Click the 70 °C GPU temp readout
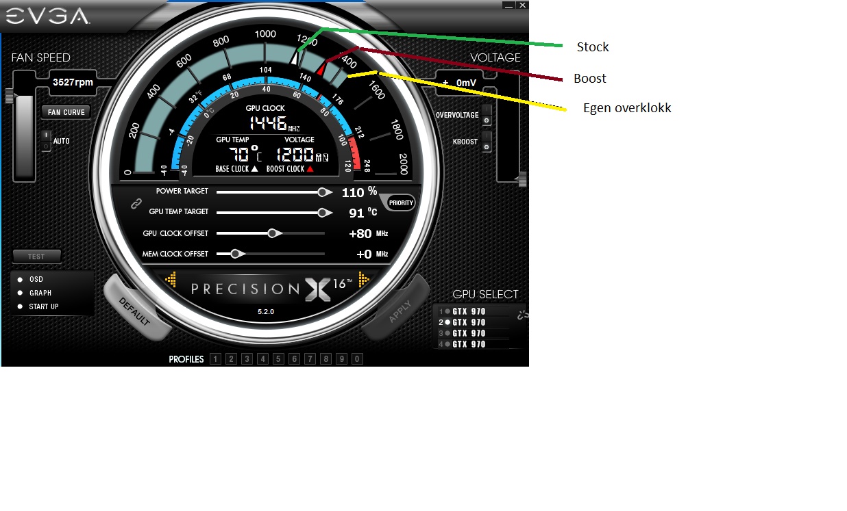The height and width of the screenshot is (511, 847). point(245,153)
